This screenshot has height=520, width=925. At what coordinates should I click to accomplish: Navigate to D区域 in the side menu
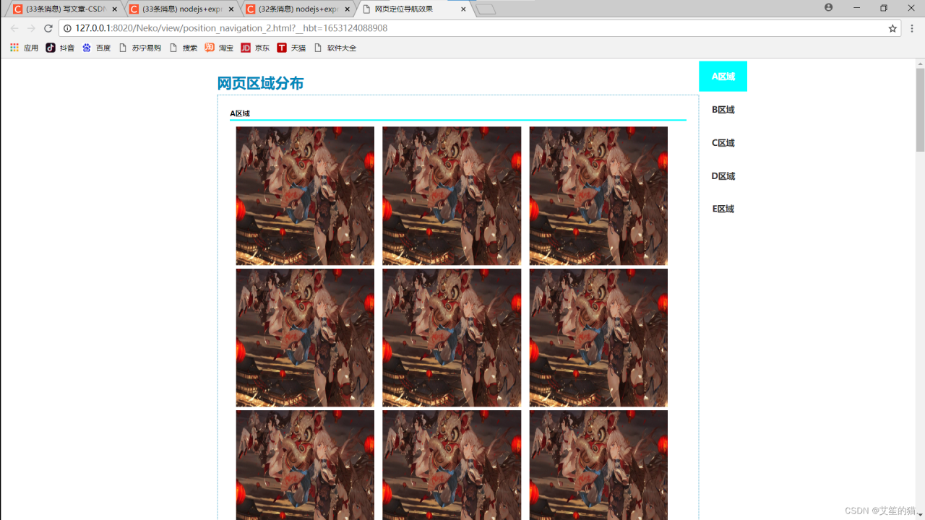[723, 176]
